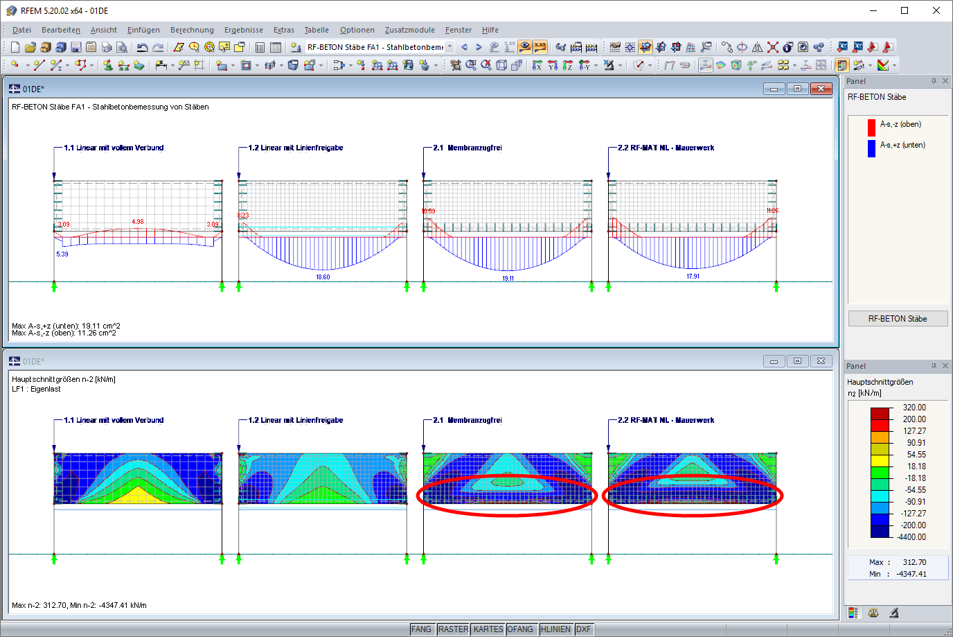Click the 1.1 Linear mit vollem Verbund stress plot
953x637 pixels.
[138, 478]
